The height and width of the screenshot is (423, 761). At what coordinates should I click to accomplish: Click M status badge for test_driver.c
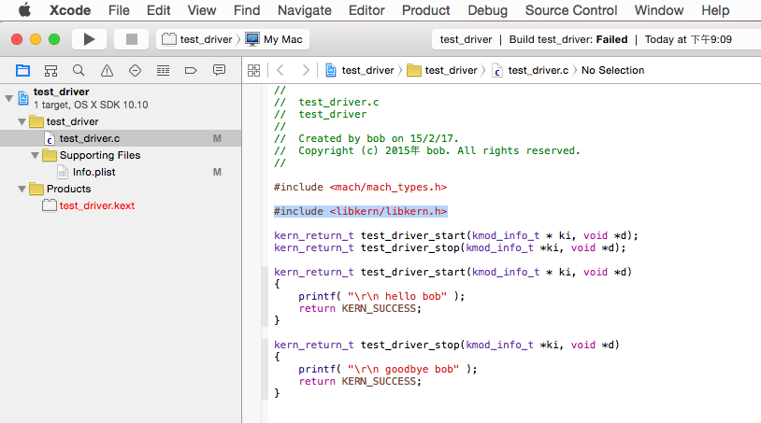tap(217, 138)
